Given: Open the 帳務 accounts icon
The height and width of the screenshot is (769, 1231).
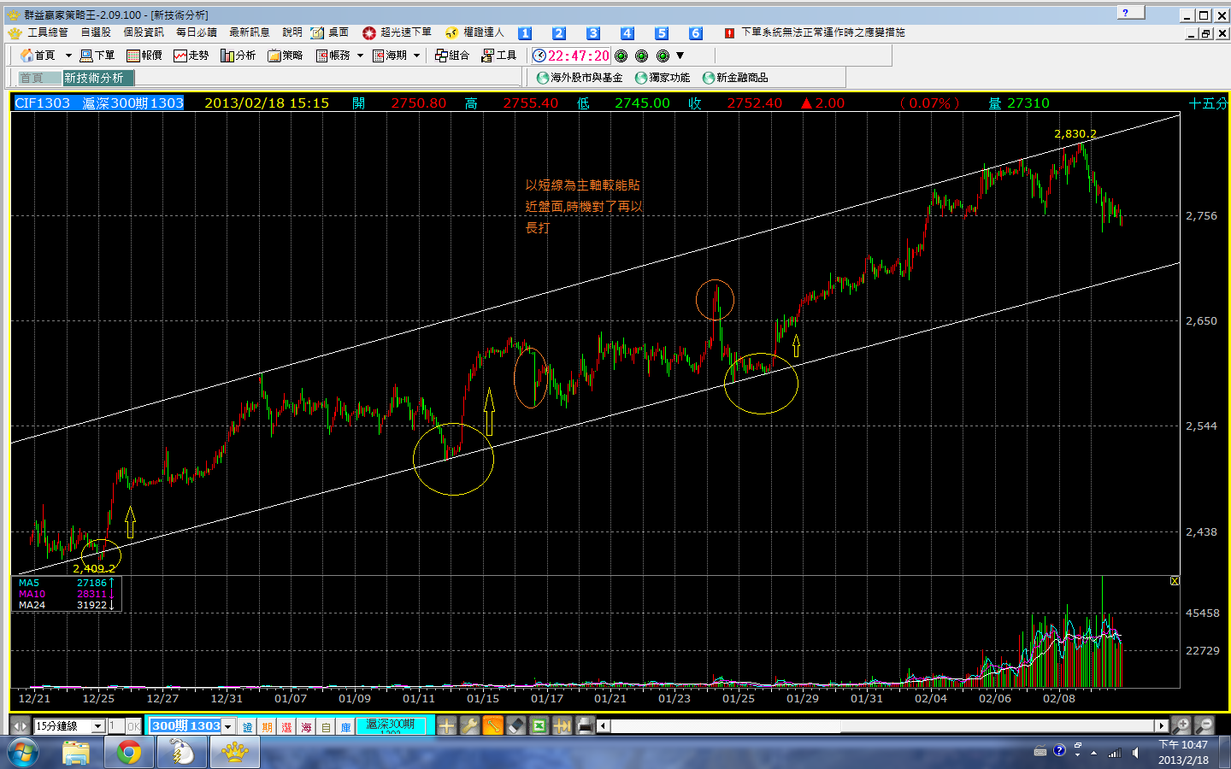Looking at the screenshot, I should point(333,56).
